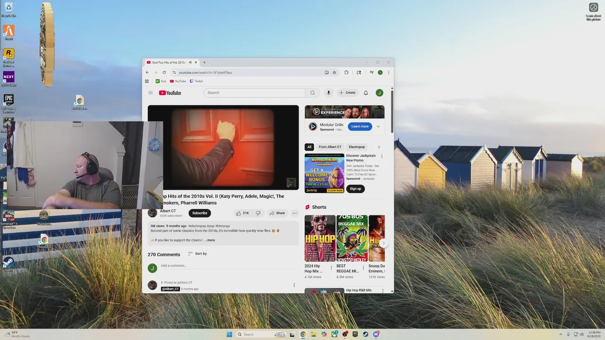Expand the Modular Grills ad dropdown chevron
The height and width of the screenshot is (340, 605).
pyautogui.click(x=378, y=127)
